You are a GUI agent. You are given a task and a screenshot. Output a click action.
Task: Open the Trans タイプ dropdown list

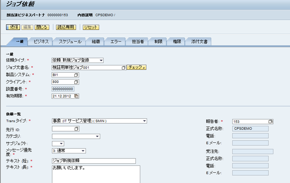(144, 121)
